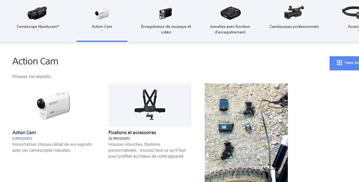Switch to Caméscopes professionnels tab
Image resolution: width=359 pixels, height=182 pixels.
294,26
